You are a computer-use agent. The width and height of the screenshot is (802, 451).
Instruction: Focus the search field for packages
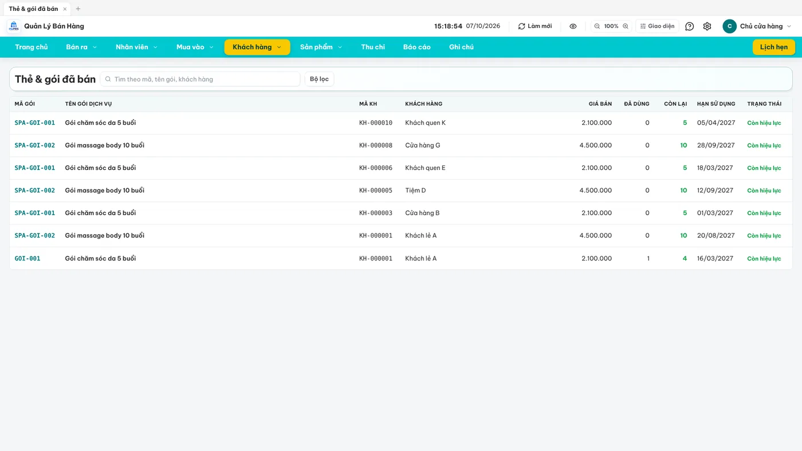tap(200, 79)
